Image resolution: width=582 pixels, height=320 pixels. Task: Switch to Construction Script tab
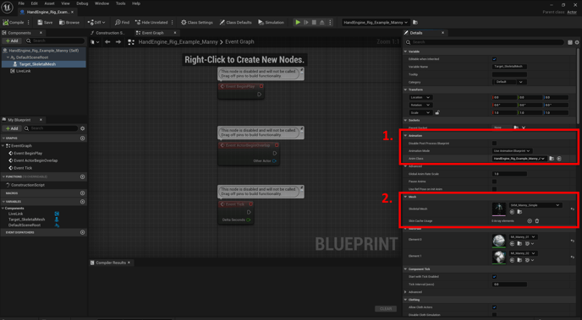tap(110, 33)
